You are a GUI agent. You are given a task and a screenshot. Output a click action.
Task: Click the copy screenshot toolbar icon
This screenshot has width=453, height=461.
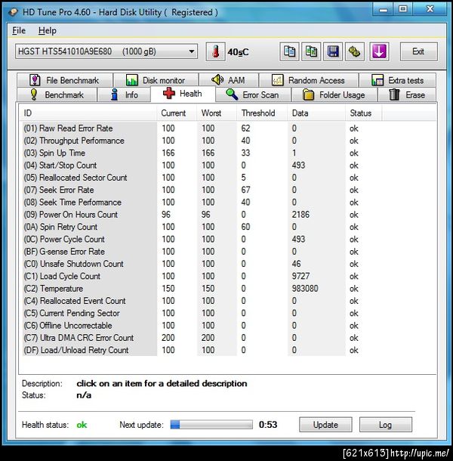point(311,51)
